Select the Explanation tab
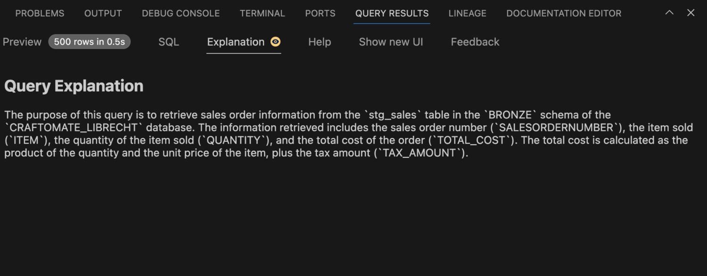The image size is (707, 276). point(236,42)
